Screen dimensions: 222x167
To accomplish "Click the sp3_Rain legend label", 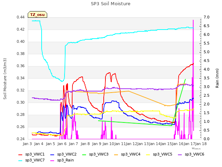I will pos(66,160).
